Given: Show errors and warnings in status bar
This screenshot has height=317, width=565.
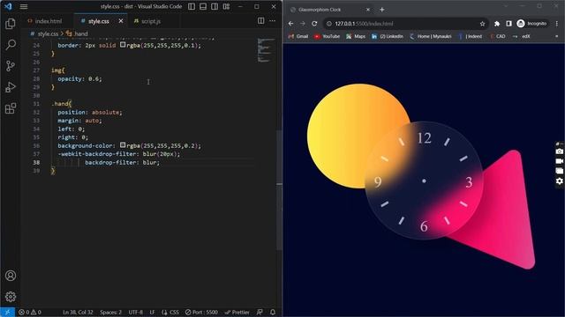Looking at the screenshot, I should point(29,312).
